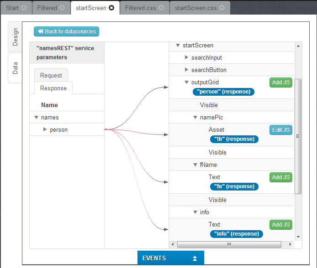Click Back to datasources button
Screen dimensions: 317x268
tap(66, 31)
